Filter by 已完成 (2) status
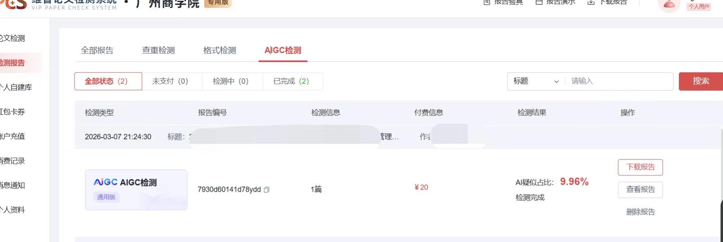 point(291,81)
